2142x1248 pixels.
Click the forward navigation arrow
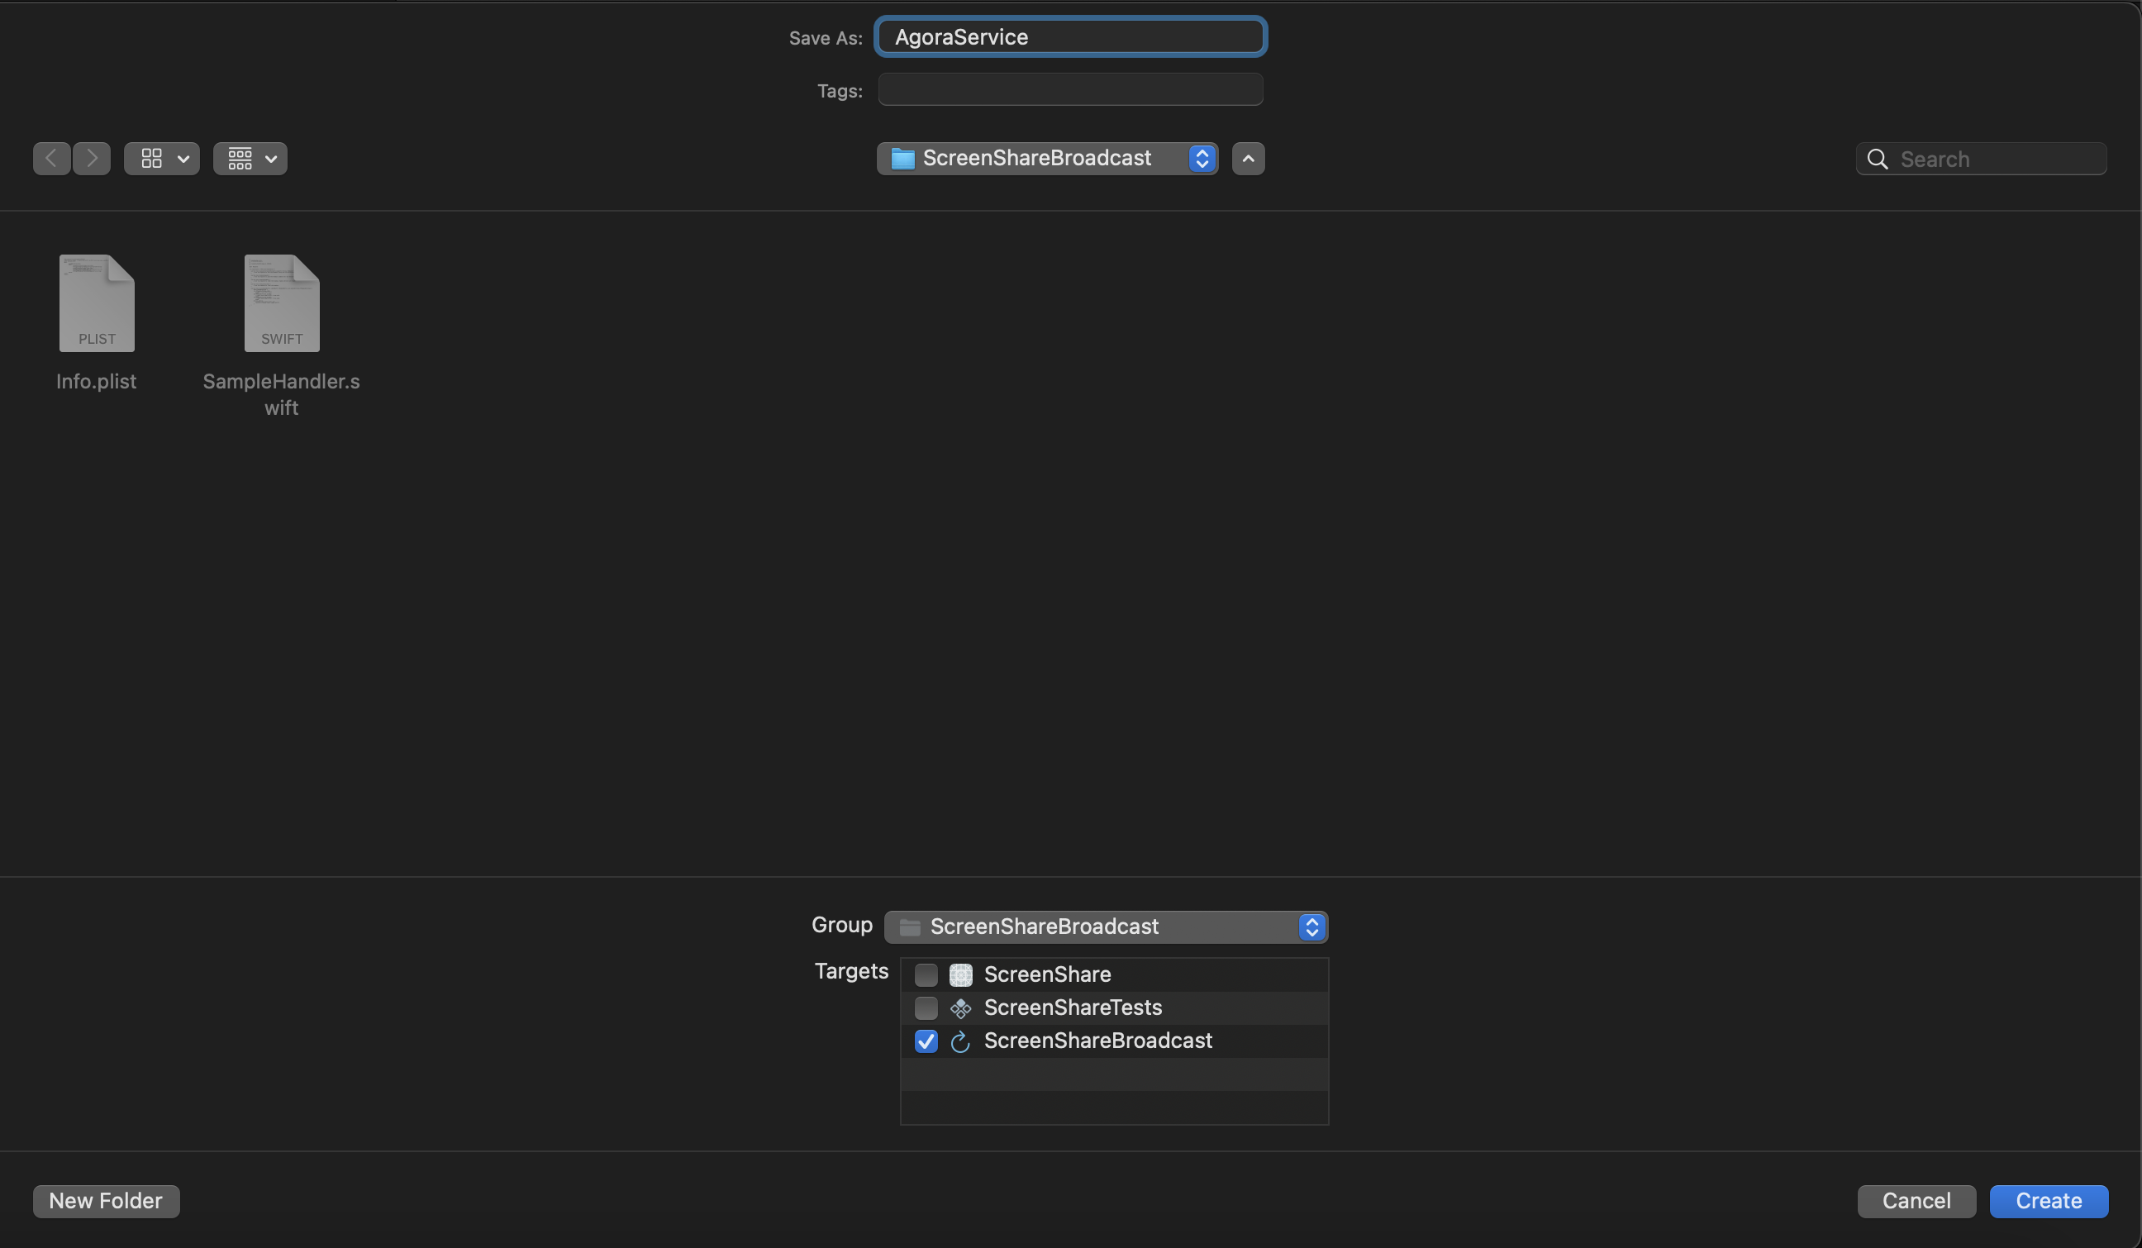pyautogui.click(x=92, y=158)
